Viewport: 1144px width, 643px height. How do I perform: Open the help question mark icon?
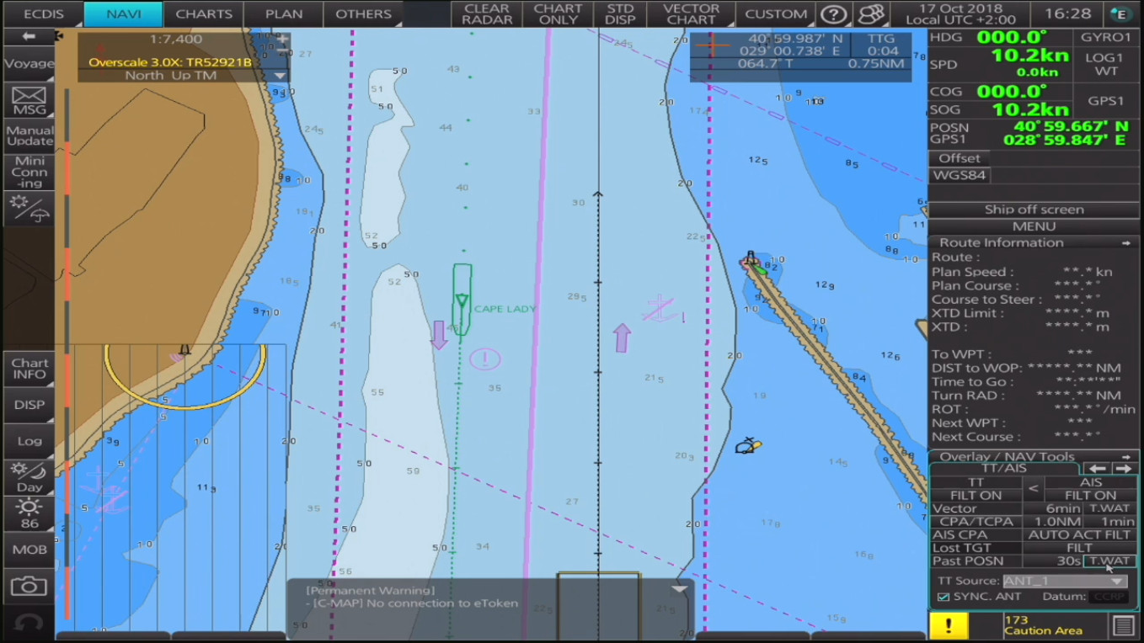tap(833, 14)
